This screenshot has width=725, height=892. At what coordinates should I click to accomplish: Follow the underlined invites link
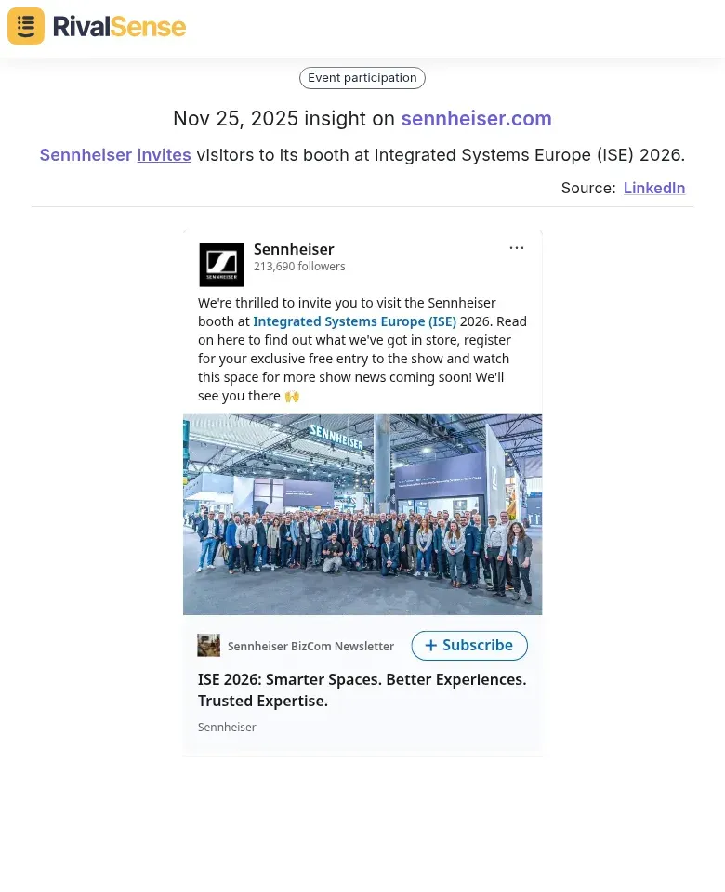(164, 155)
